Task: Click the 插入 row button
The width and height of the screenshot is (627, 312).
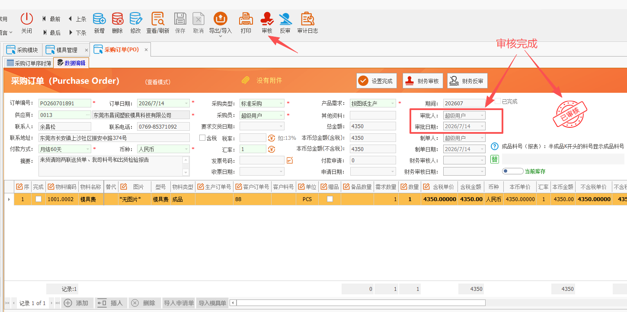Action: [x=111, y=303]
